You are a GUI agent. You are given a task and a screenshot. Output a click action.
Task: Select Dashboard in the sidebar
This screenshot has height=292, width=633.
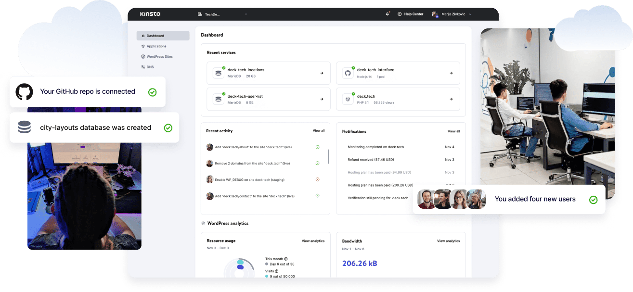tap(155, 36)
